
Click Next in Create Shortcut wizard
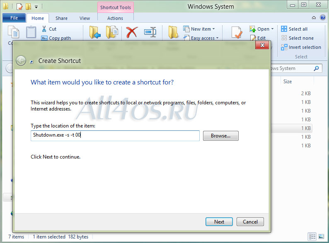(x=219, y=221)
